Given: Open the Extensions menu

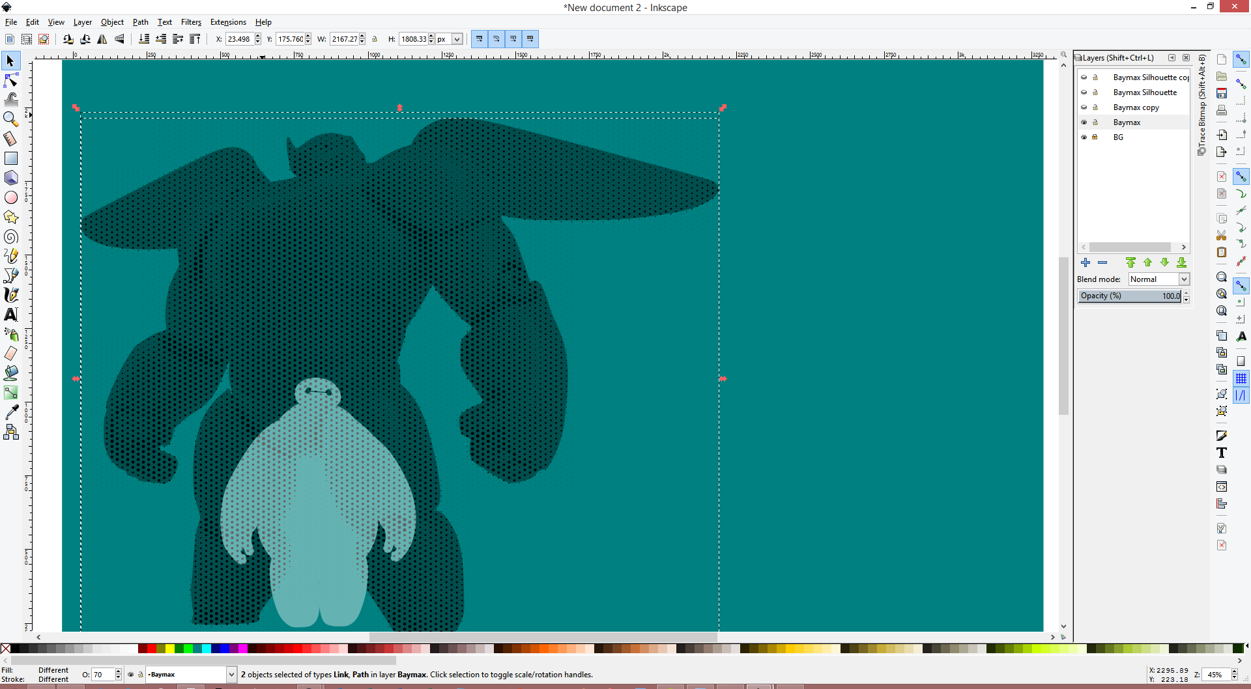Looking at the screenshot, I should (228, 22).
